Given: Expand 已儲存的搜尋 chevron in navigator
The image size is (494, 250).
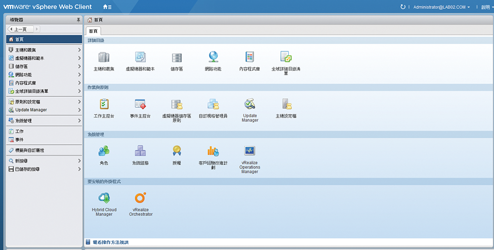Looking at the screenshot, I should (79, 169).
